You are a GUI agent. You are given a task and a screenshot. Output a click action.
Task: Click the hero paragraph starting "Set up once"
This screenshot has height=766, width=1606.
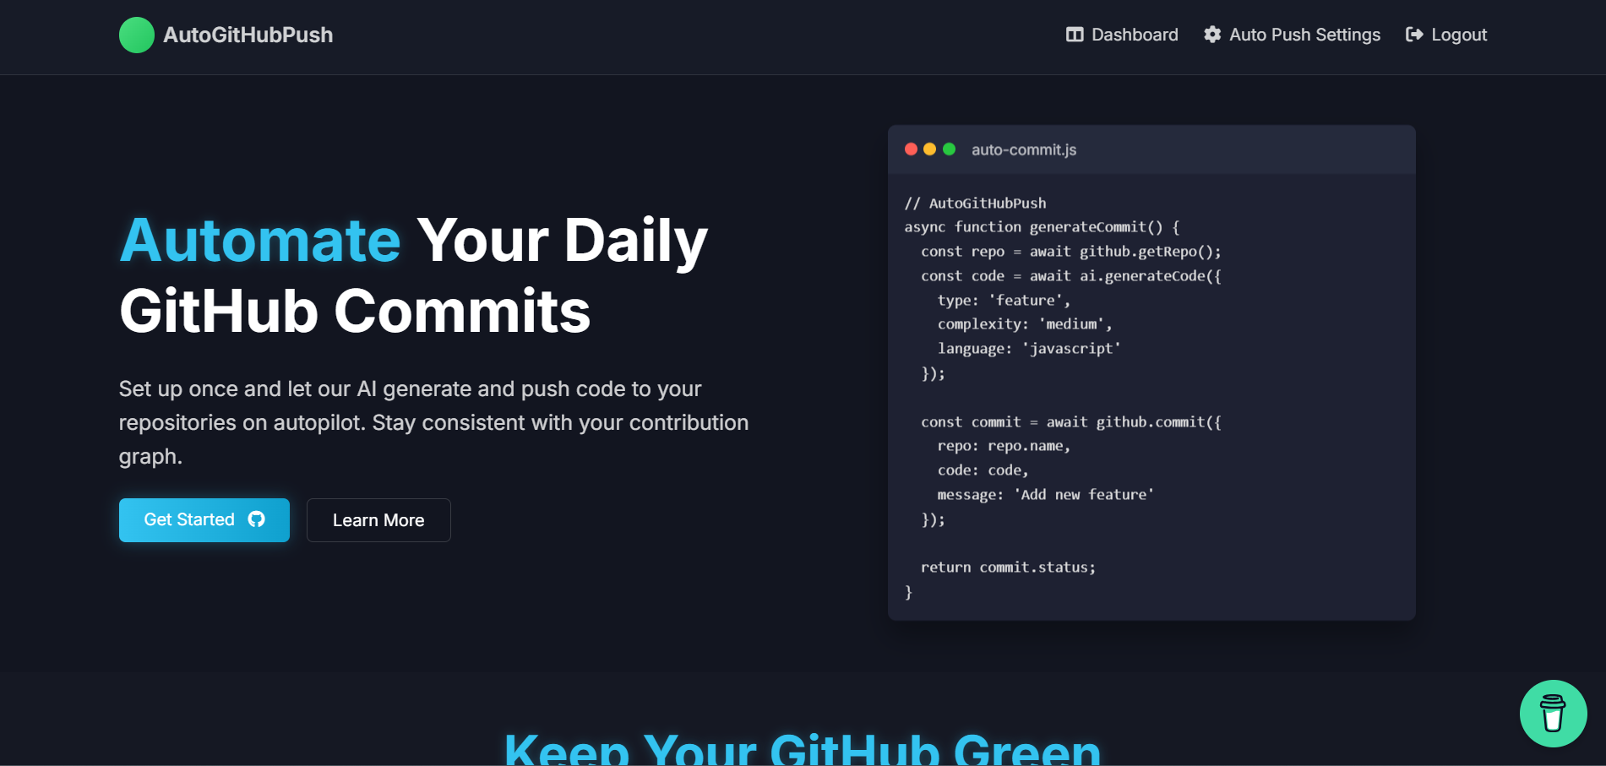point(433,422)
